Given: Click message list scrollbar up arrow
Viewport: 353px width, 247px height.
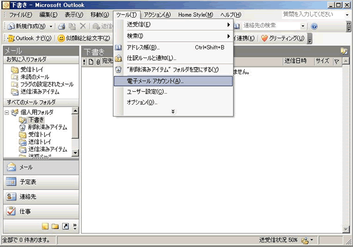Looking at the screenshot, I should click(346, 61).
